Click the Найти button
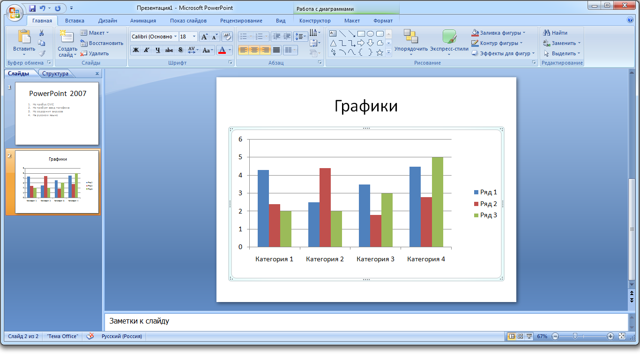This screenshot has width=640, height=354. point(555,33)
